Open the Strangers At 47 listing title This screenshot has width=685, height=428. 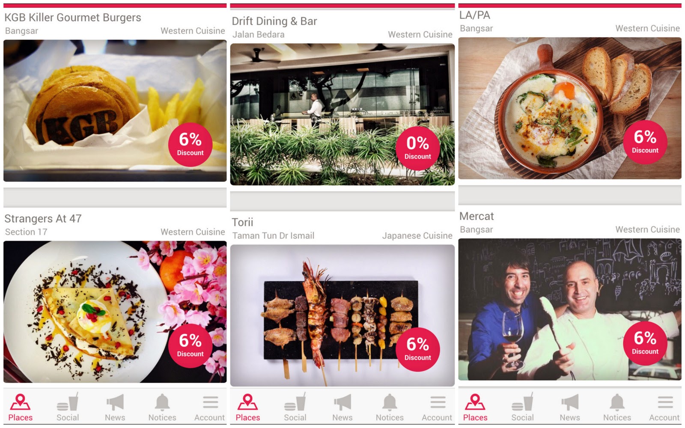click(43, 219)
